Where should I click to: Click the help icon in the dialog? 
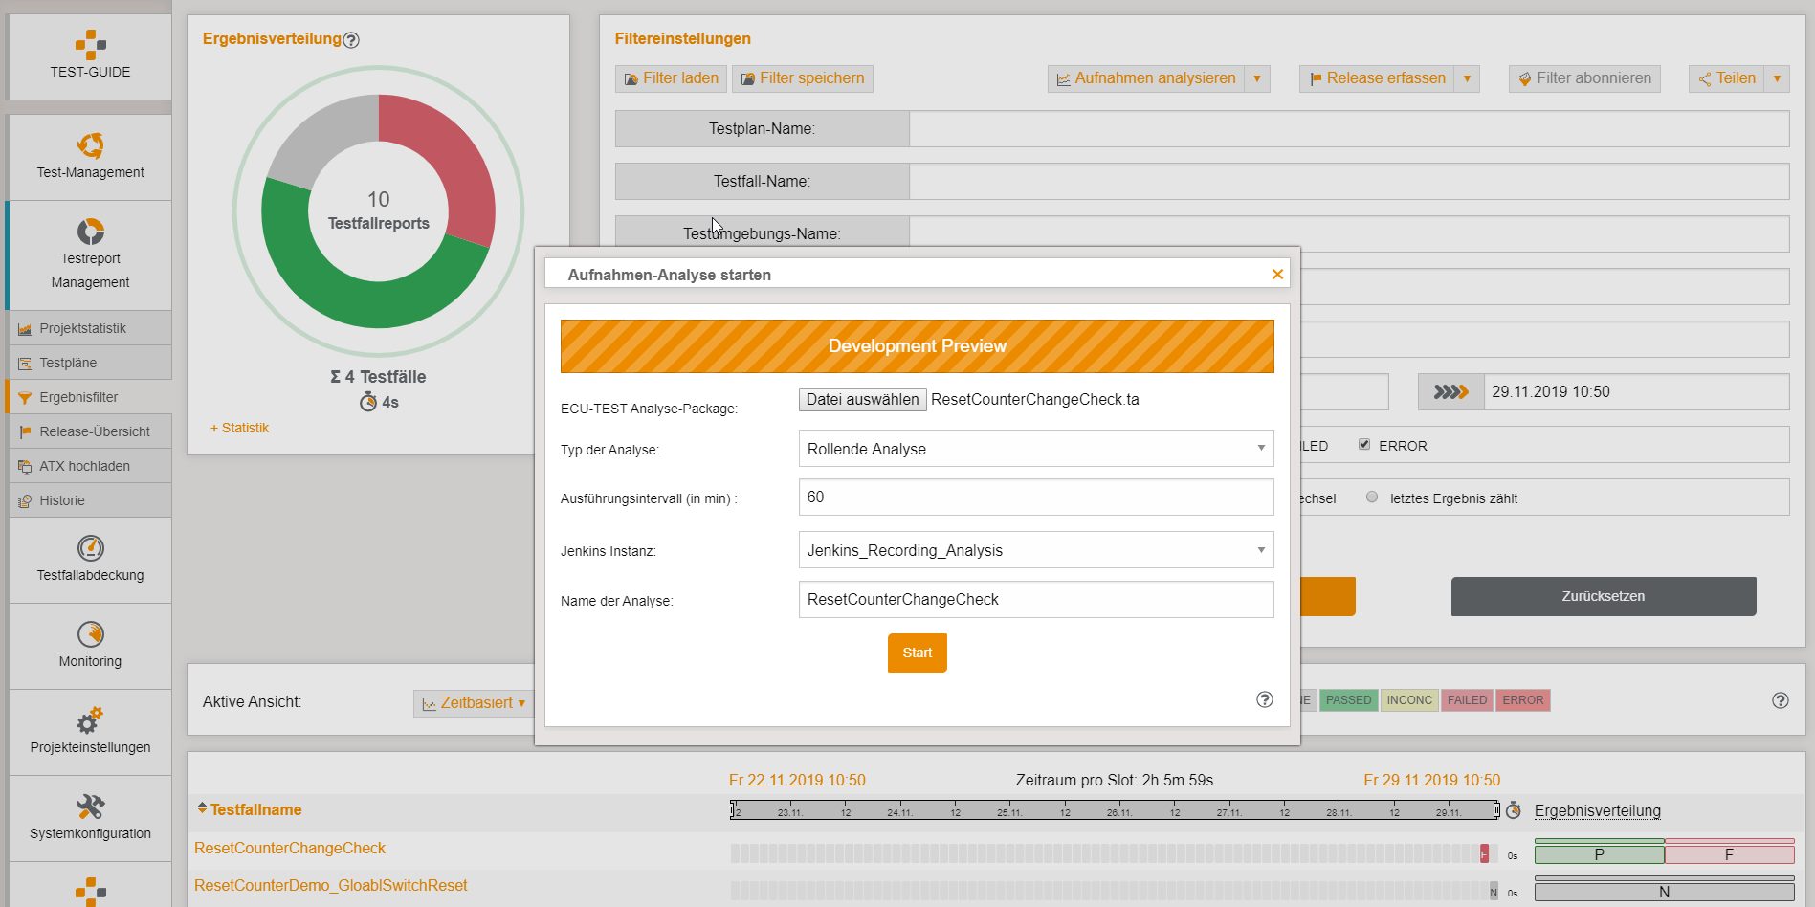[x=1264, y=699]
